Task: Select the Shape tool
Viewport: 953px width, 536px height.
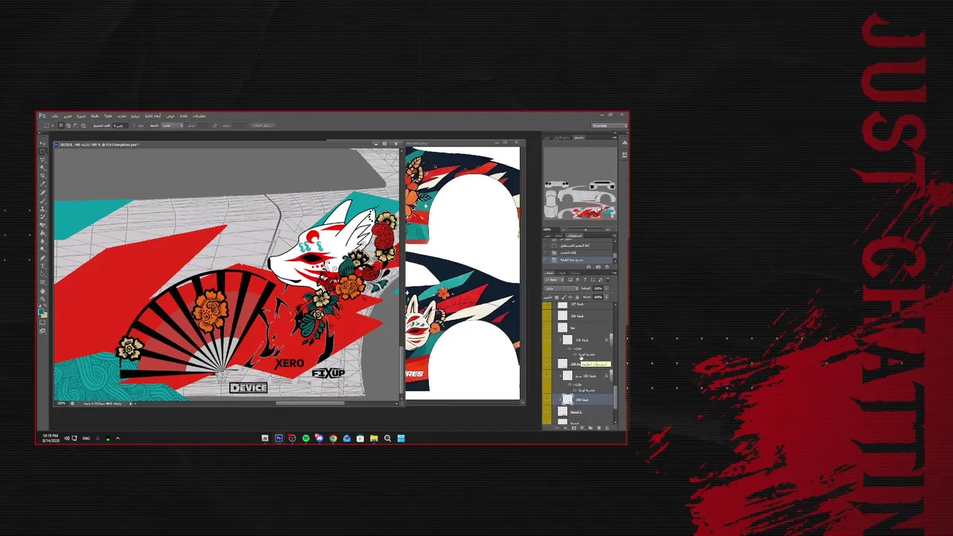Action: click(42, 283)
